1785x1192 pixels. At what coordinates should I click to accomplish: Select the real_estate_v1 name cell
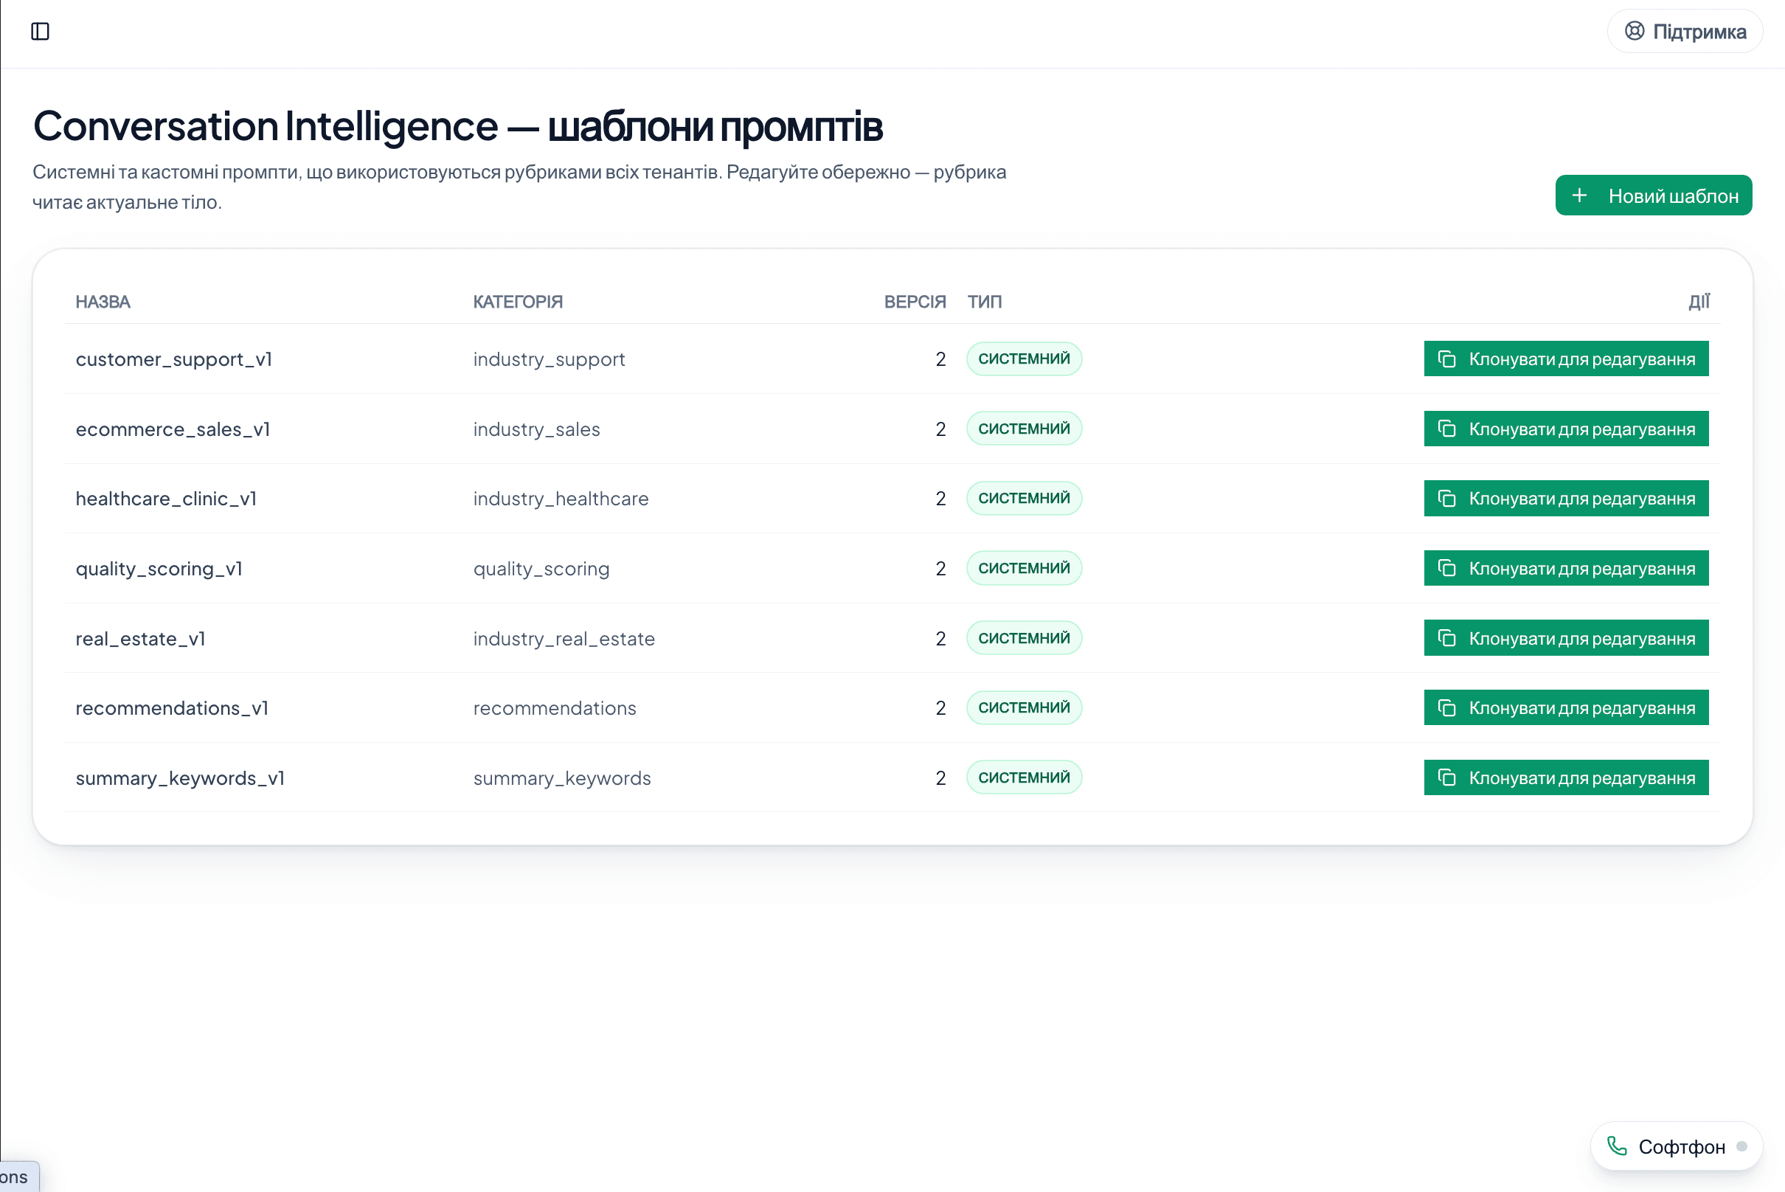(141, 639)
